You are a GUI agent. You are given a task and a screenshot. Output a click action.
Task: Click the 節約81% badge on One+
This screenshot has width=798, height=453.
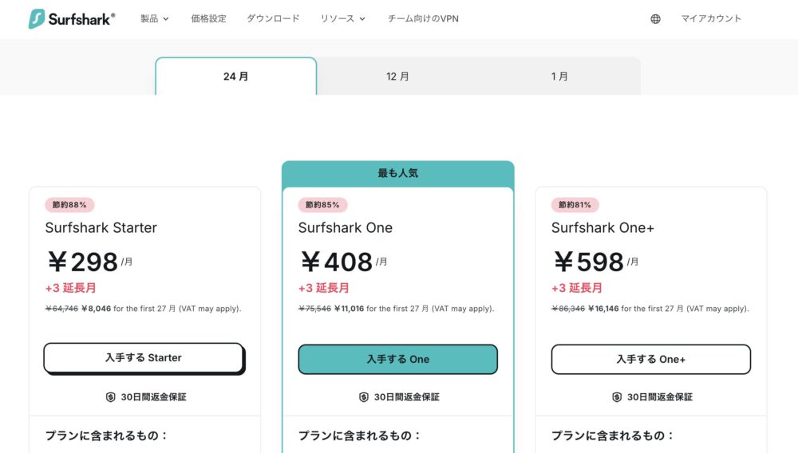(575, 205)
